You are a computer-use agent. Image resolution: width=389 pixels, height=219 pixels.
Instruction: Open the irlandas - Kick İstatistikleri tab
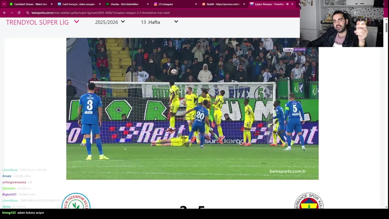click(x=126, y=4)
